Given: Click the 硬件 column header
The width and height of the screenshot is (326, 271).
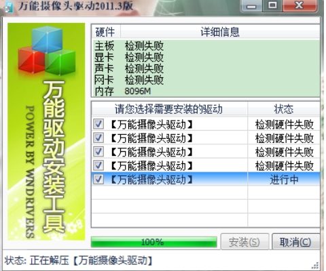Looking at the screenshot, I should (106, 32).
